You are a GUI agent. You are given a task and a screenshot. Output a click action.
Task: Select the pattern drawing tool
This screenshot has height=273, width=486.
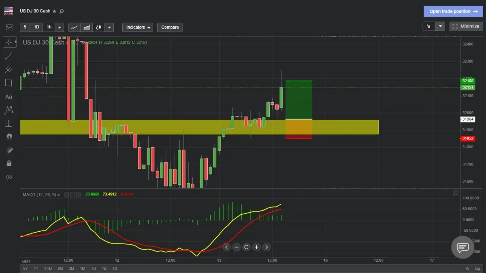(x=9, y=110)
